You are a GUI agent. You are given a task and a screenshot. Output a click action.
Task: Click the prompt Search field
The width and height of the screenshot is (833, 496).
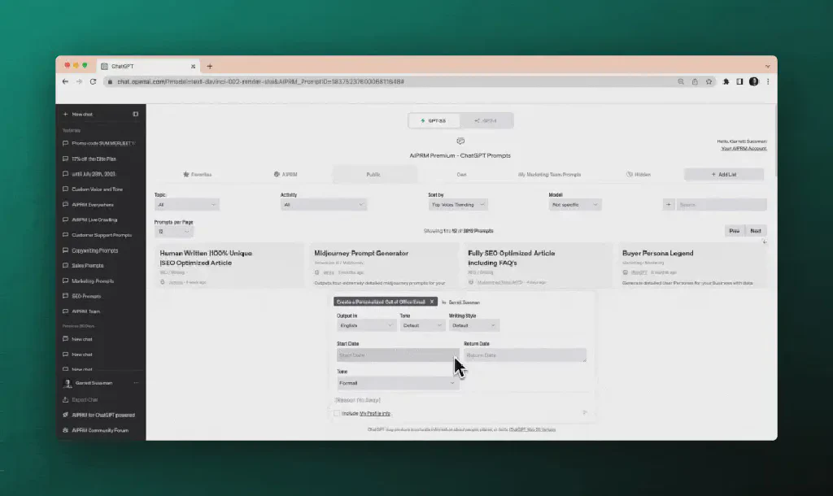point(721,204)
